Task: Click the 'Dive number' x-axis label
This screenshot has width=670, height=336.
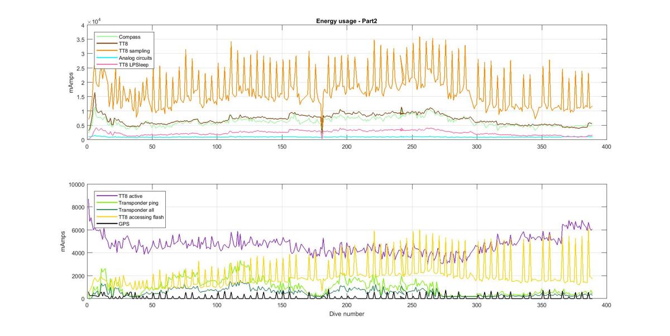Action: pyautogui.click(x=347, y=314)
